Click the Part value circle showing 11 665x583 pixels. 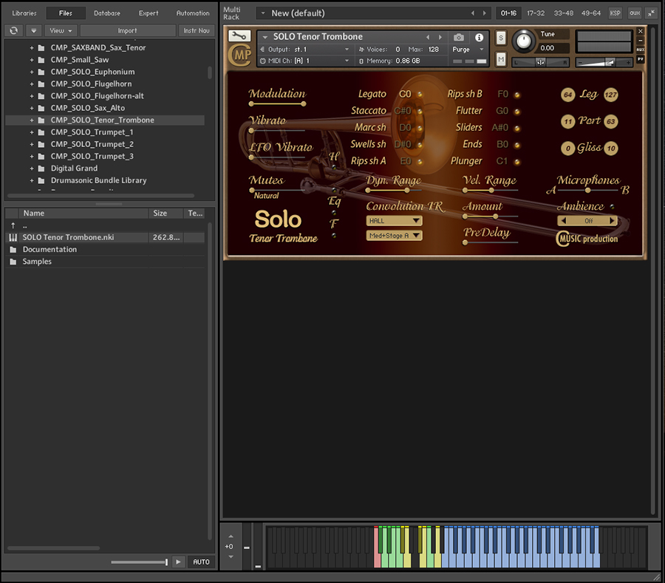click(568, 122)
